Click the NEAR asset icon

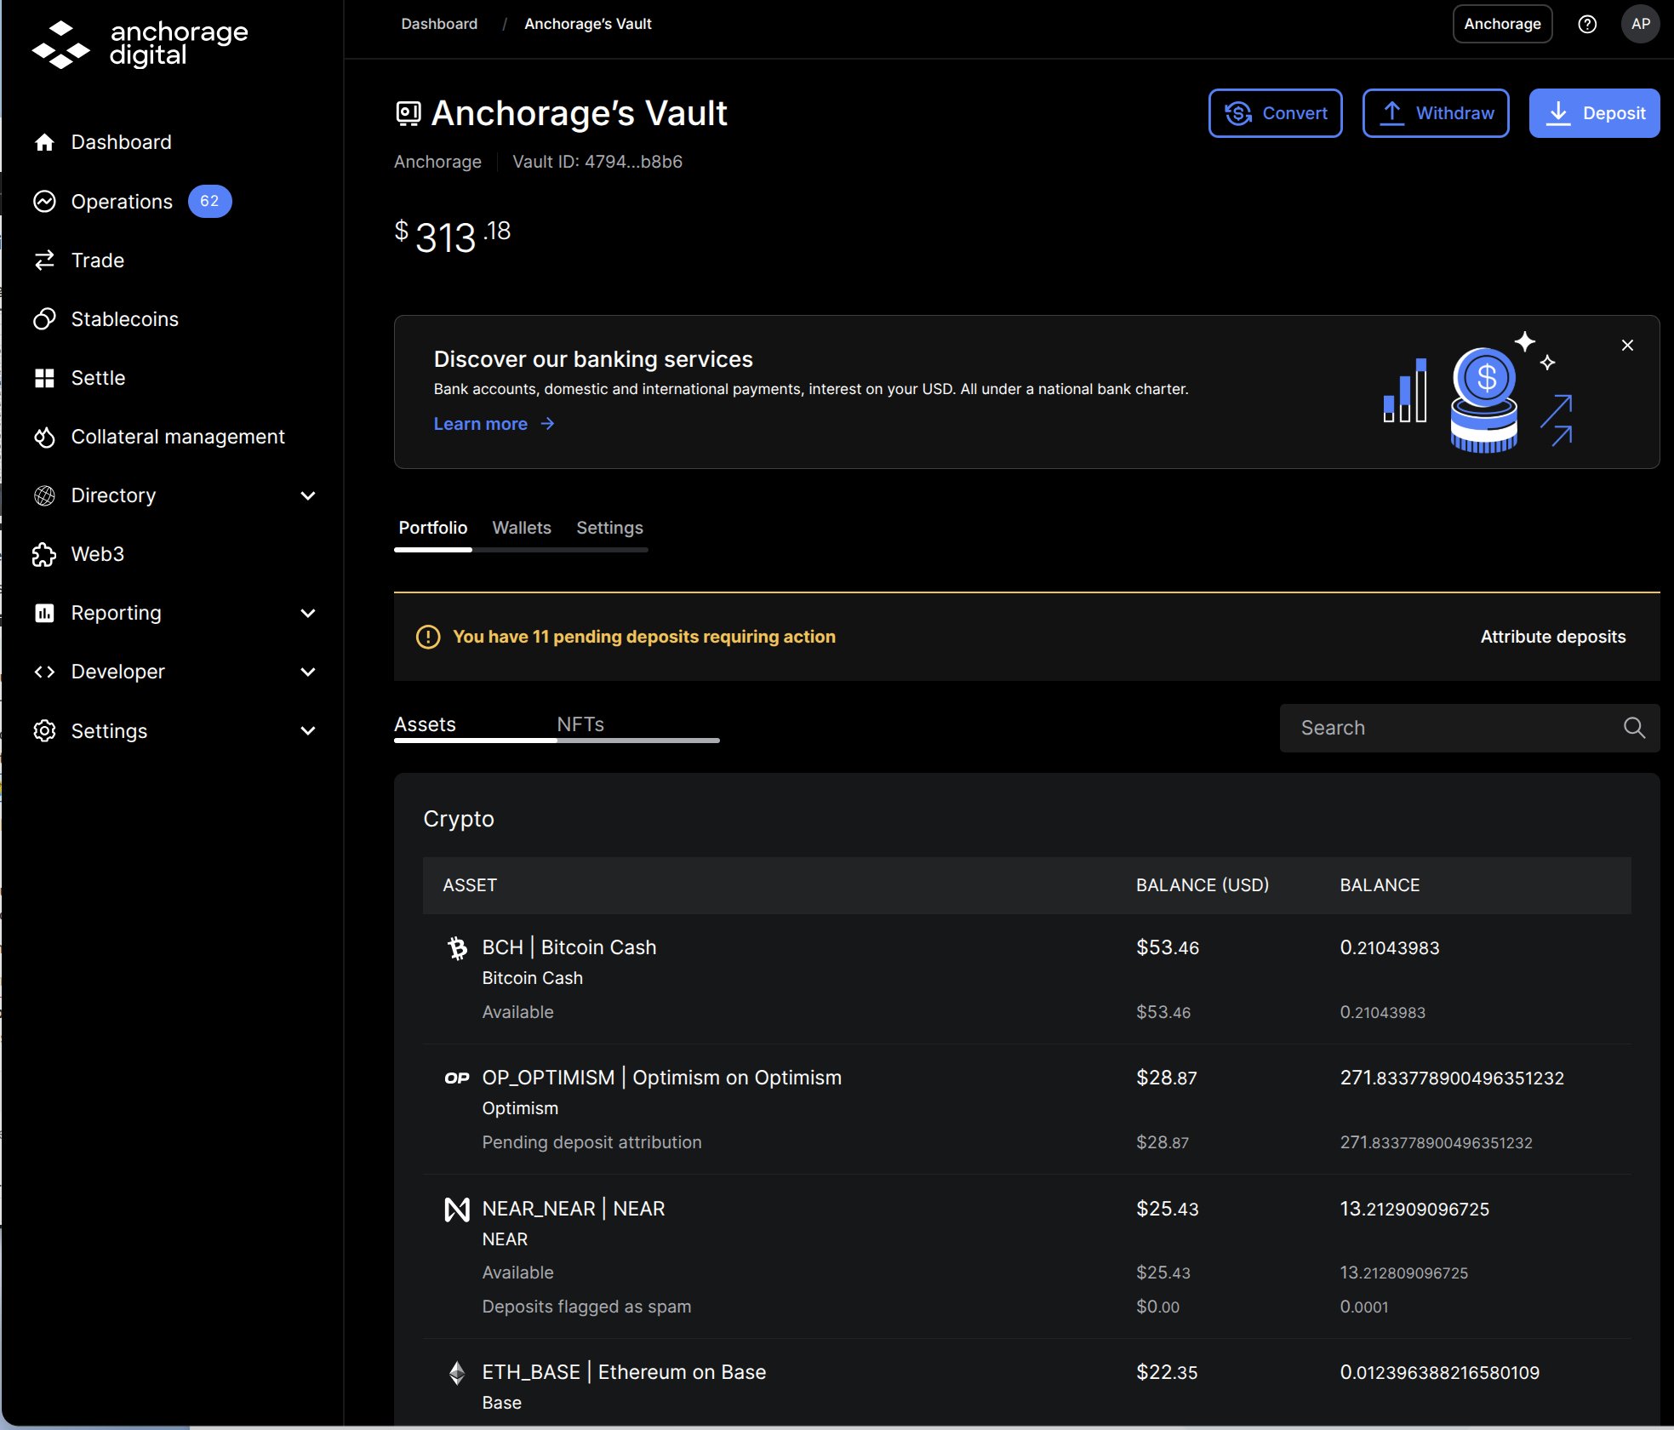coord(457,1209)
